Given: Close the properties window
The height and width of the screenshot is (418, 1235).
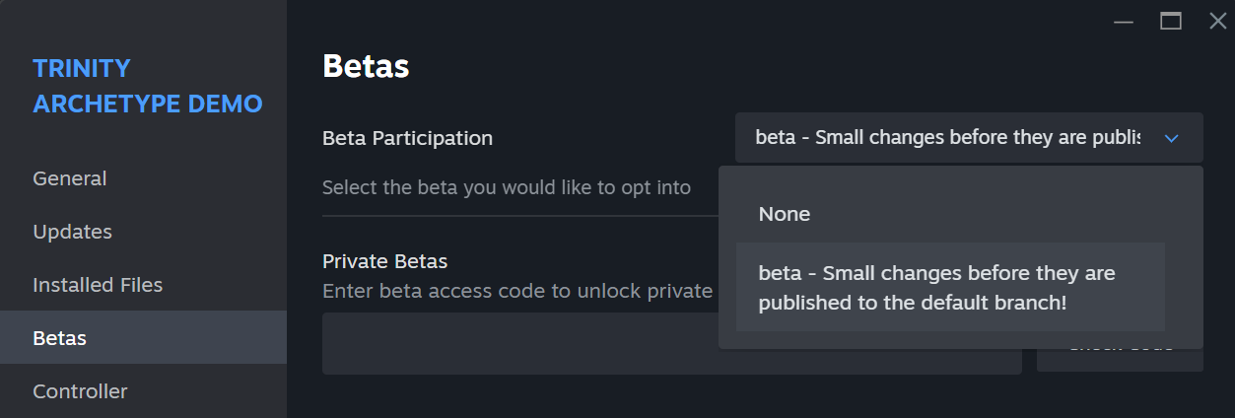Looking at the screenshot, I should (x=1218, y=21).
